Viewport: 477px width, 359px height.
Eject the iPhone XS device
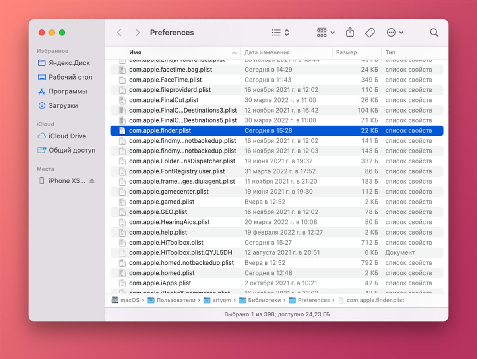[92, 181]
